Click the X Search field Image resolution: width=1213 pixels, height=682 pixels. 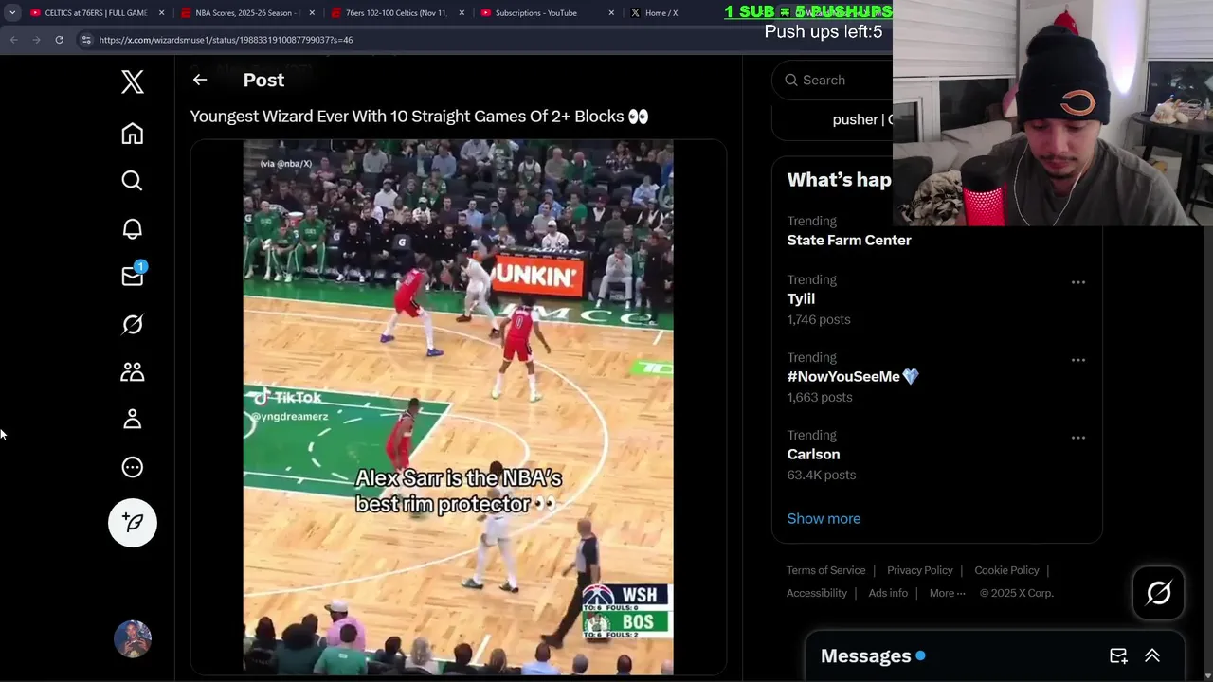[834, 81]
